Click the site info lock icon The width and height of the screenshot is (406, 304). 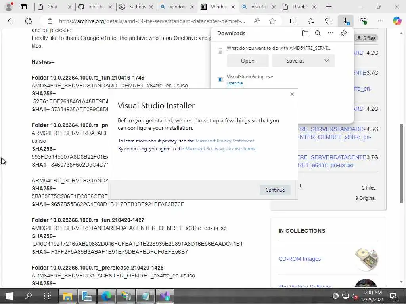pyautogui.click(x=50, y=21)
